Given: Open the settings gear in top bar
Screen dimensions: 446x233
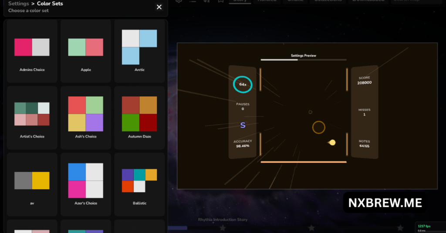Looking at the screenshot, I should pyautogui.click(x=179, y=1).
